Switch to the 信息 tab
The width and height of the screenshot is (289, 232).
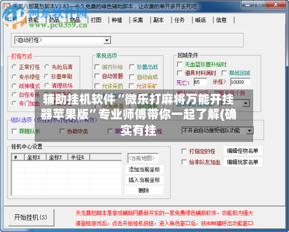[221, 20]
